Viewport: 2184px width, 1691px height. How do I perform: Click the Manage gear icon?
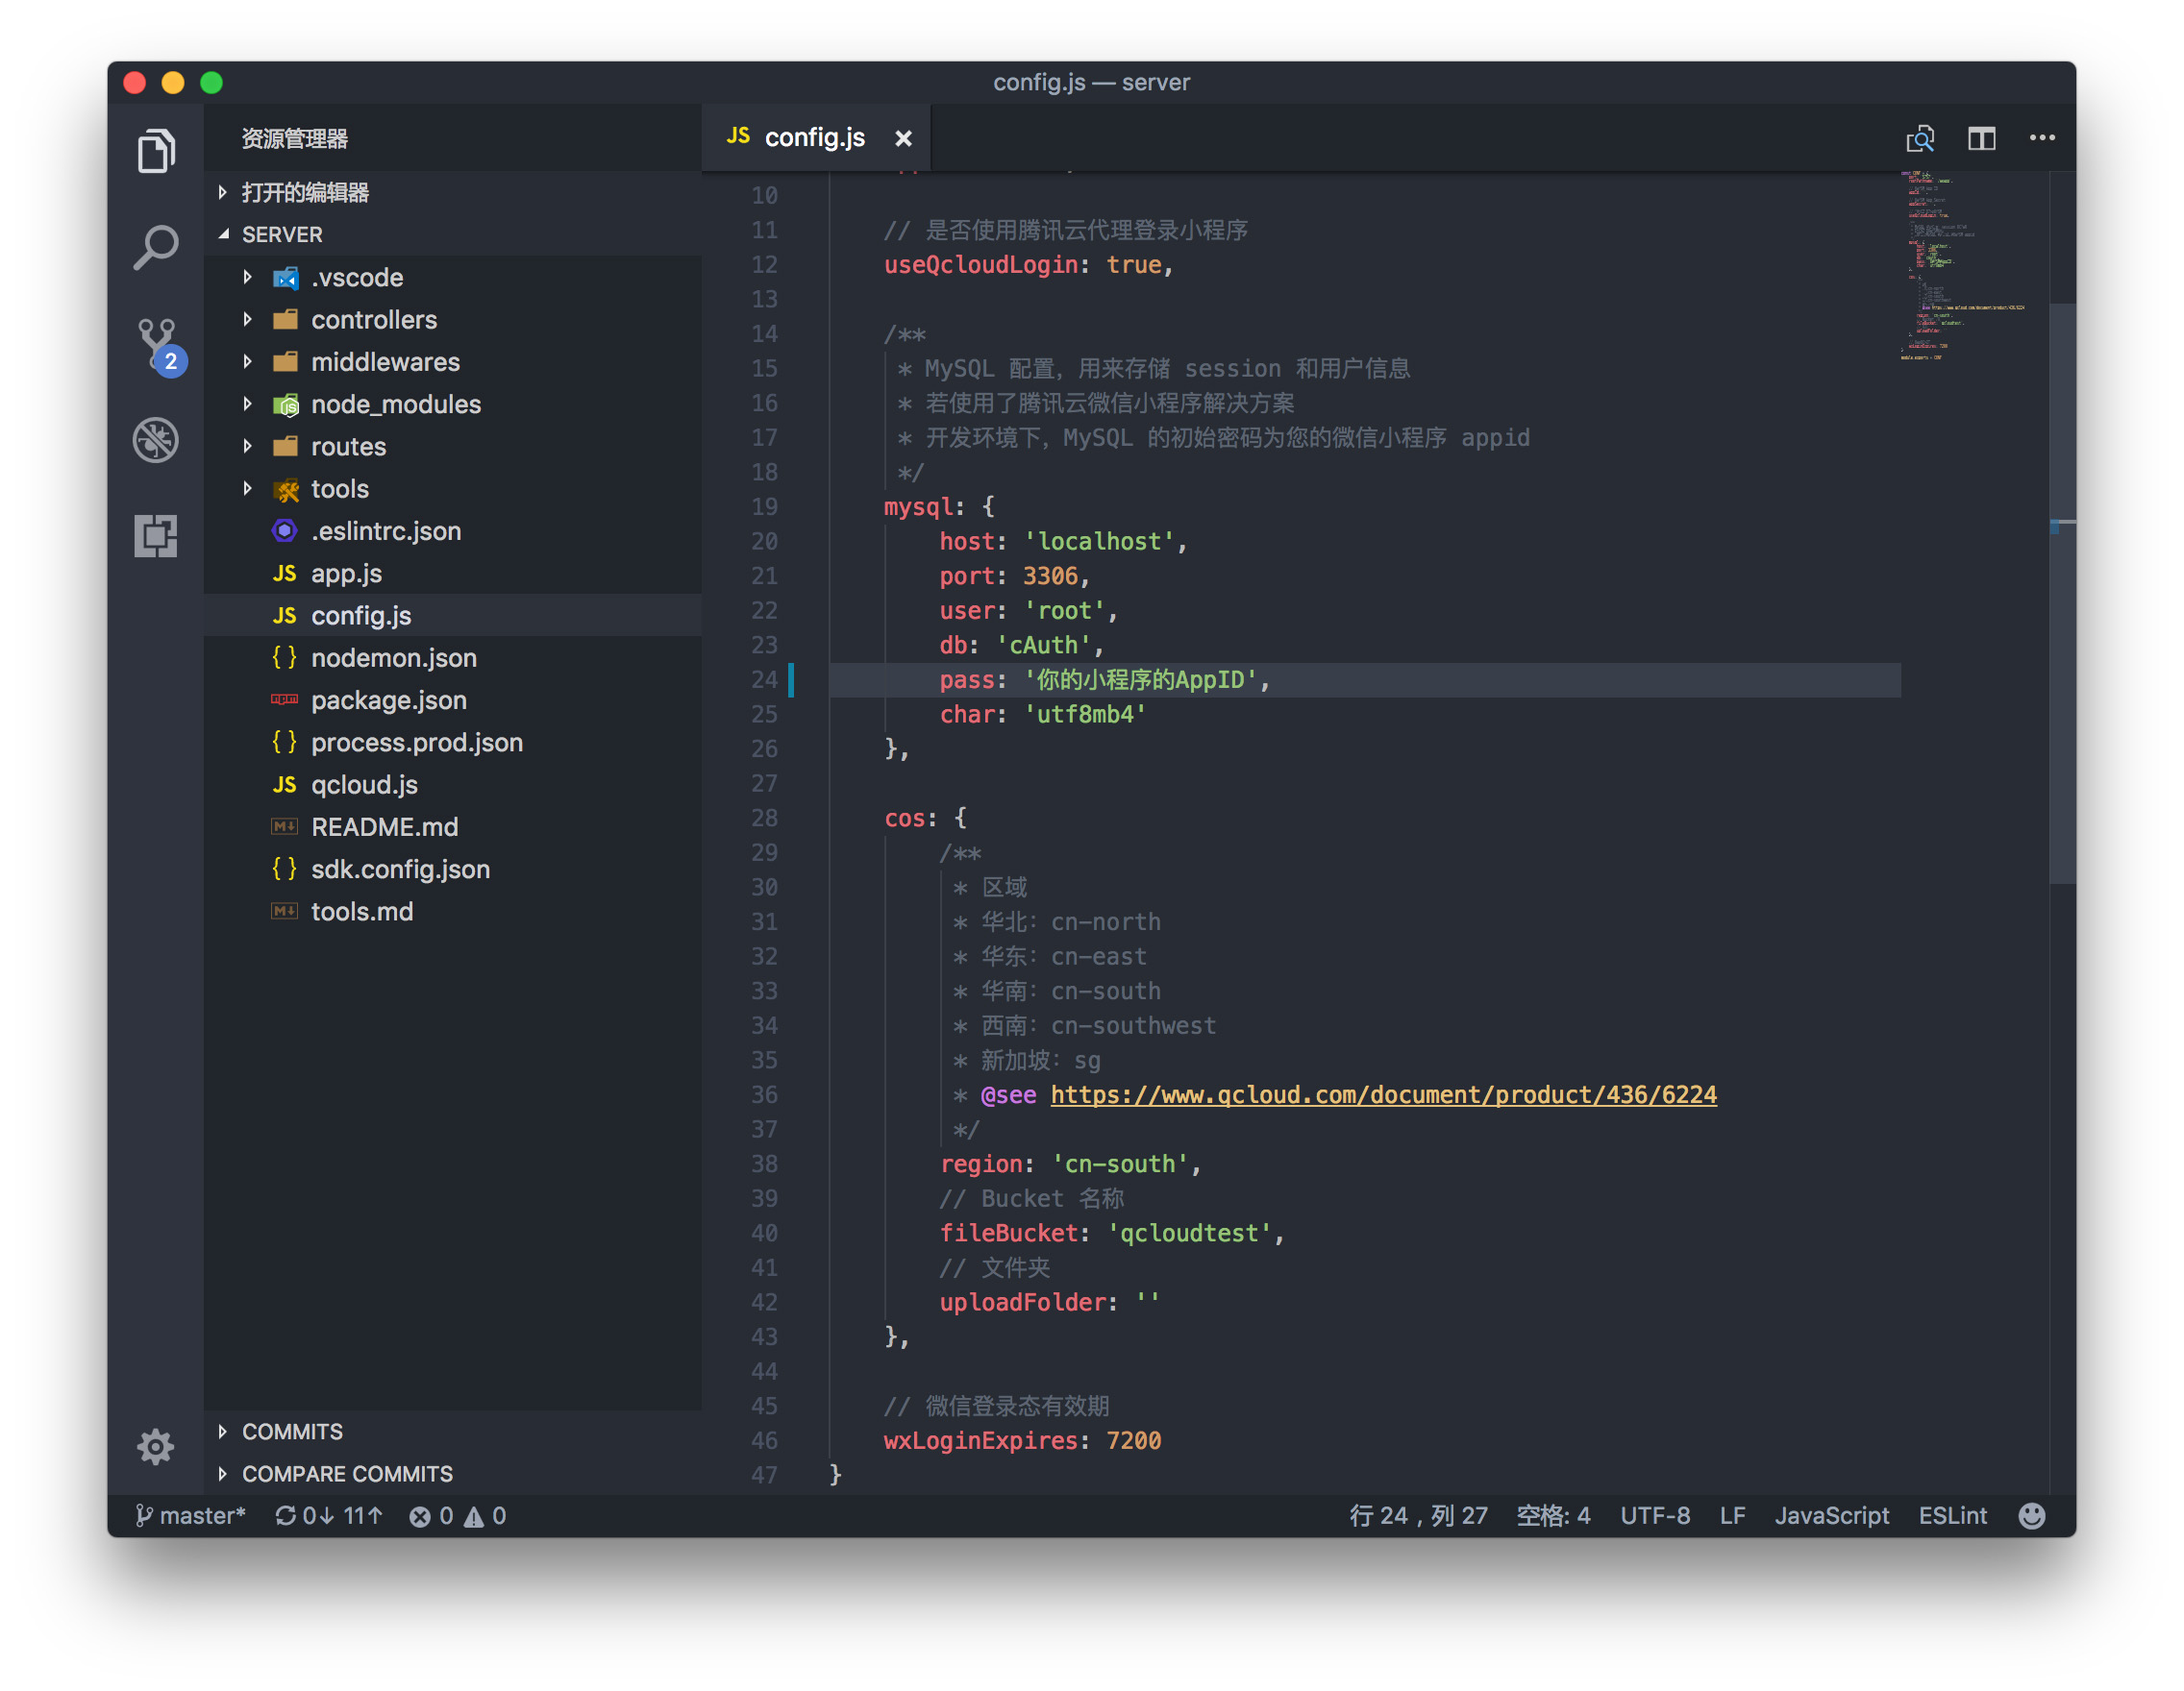156,1445
